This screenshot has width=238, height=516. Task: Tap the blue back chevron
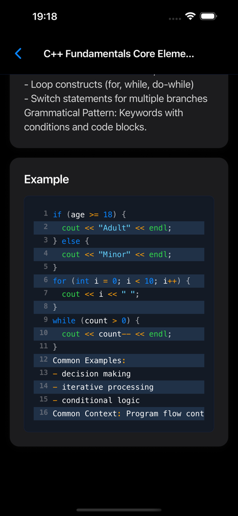pos(19,53)
